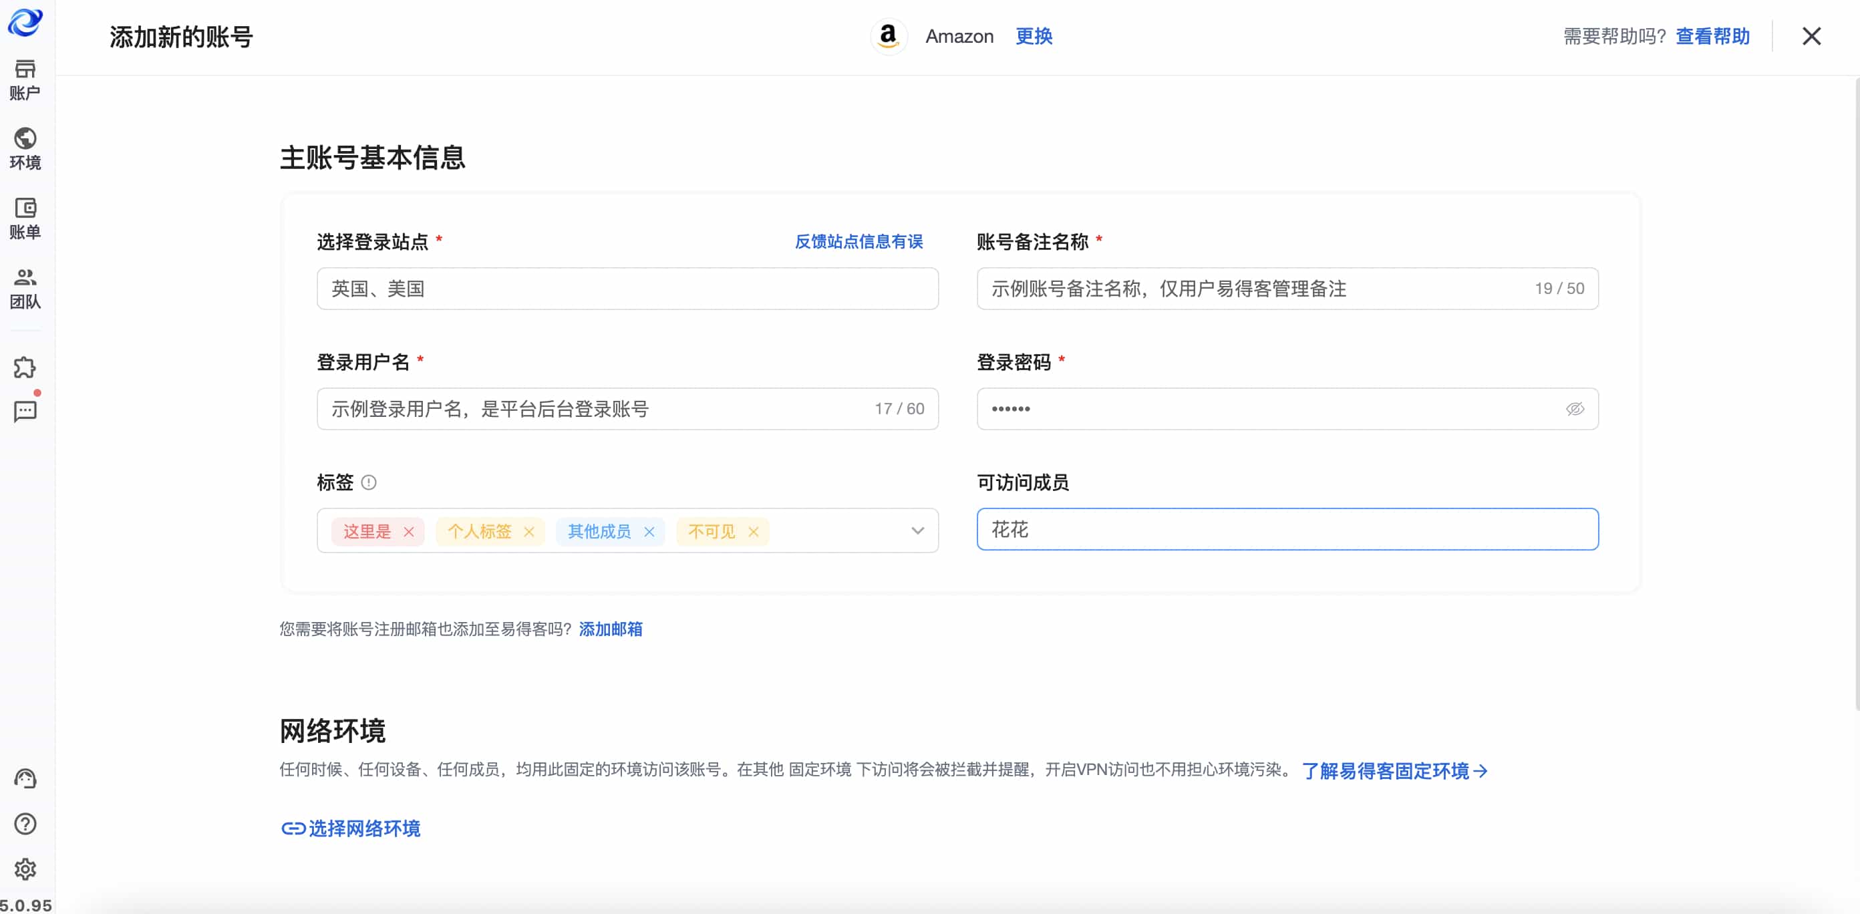Viewport: 1860px width, 914px height.
Task: Focus the 账号备注名称 input field
Action: pyautogui.click(x=1287, y=289)
